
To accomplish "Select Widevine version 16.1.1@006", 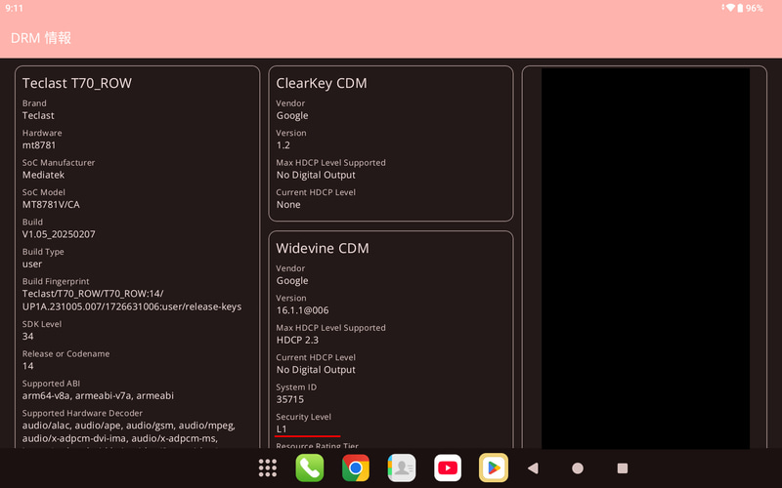I will tap(303, 310).
